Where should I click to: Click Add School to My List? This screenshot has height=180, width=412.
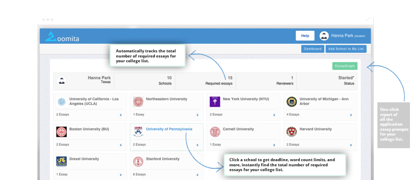coord(346,49)
